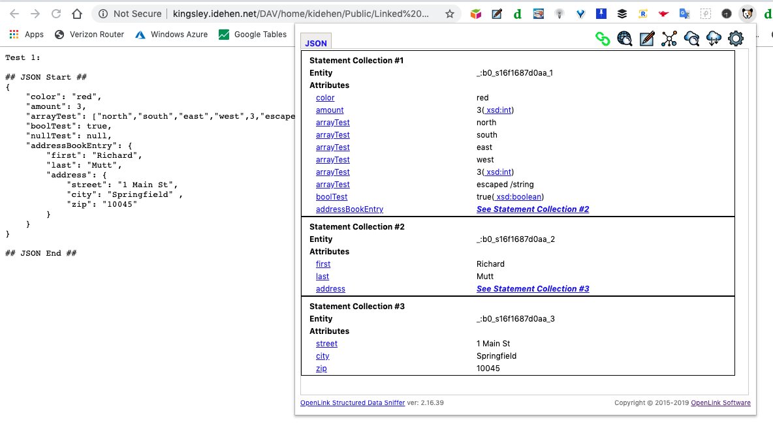
Task: Click the Not Secure site info indicator
Action: coord(130,14)
